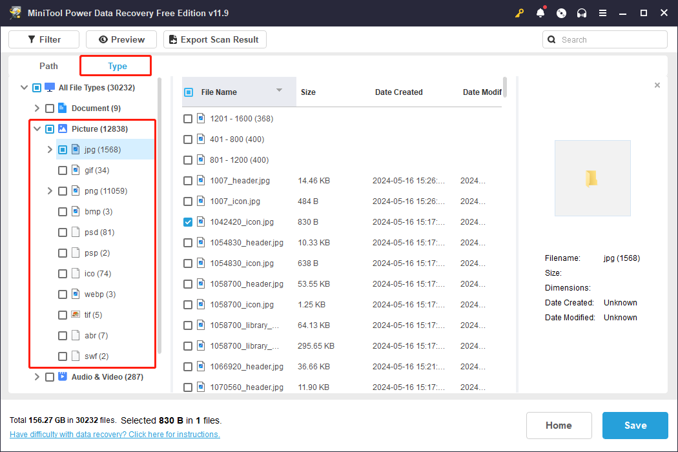
Task: Check the 1066920_header.jpg checkbox
Action: 188,367
